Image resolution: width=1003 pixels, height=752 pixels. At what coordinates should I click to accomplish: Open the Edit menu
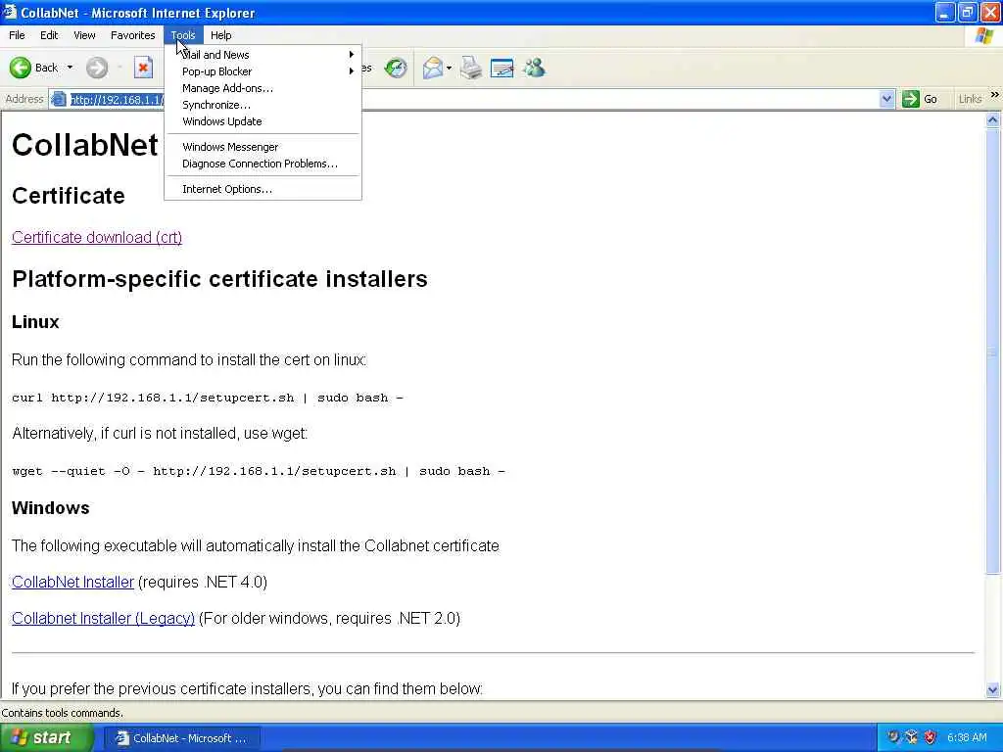pyautogui.click(x=49, y=35)
